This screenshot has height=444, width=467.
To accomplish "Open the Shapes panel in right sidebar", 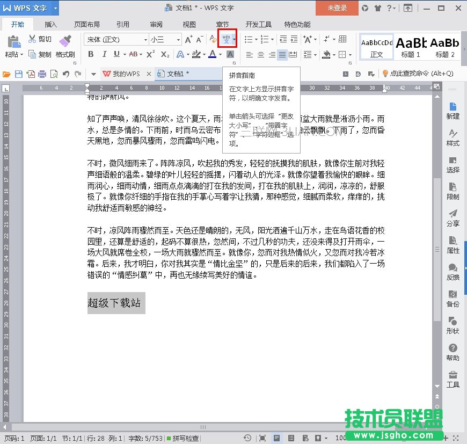I will pos(453,325).
